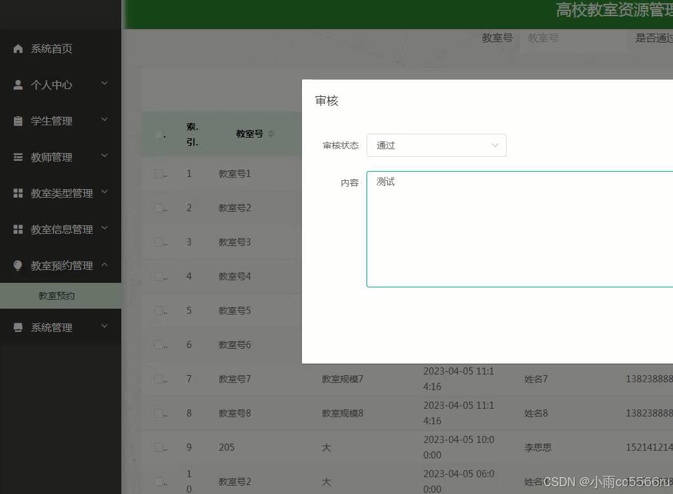Click the 系统首页 sidebar link
The width and height of the screenshot is (673, 494).
coord(51,48)
